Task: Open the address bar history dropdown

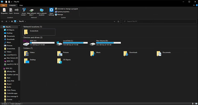Action: [x=114, y=21]
